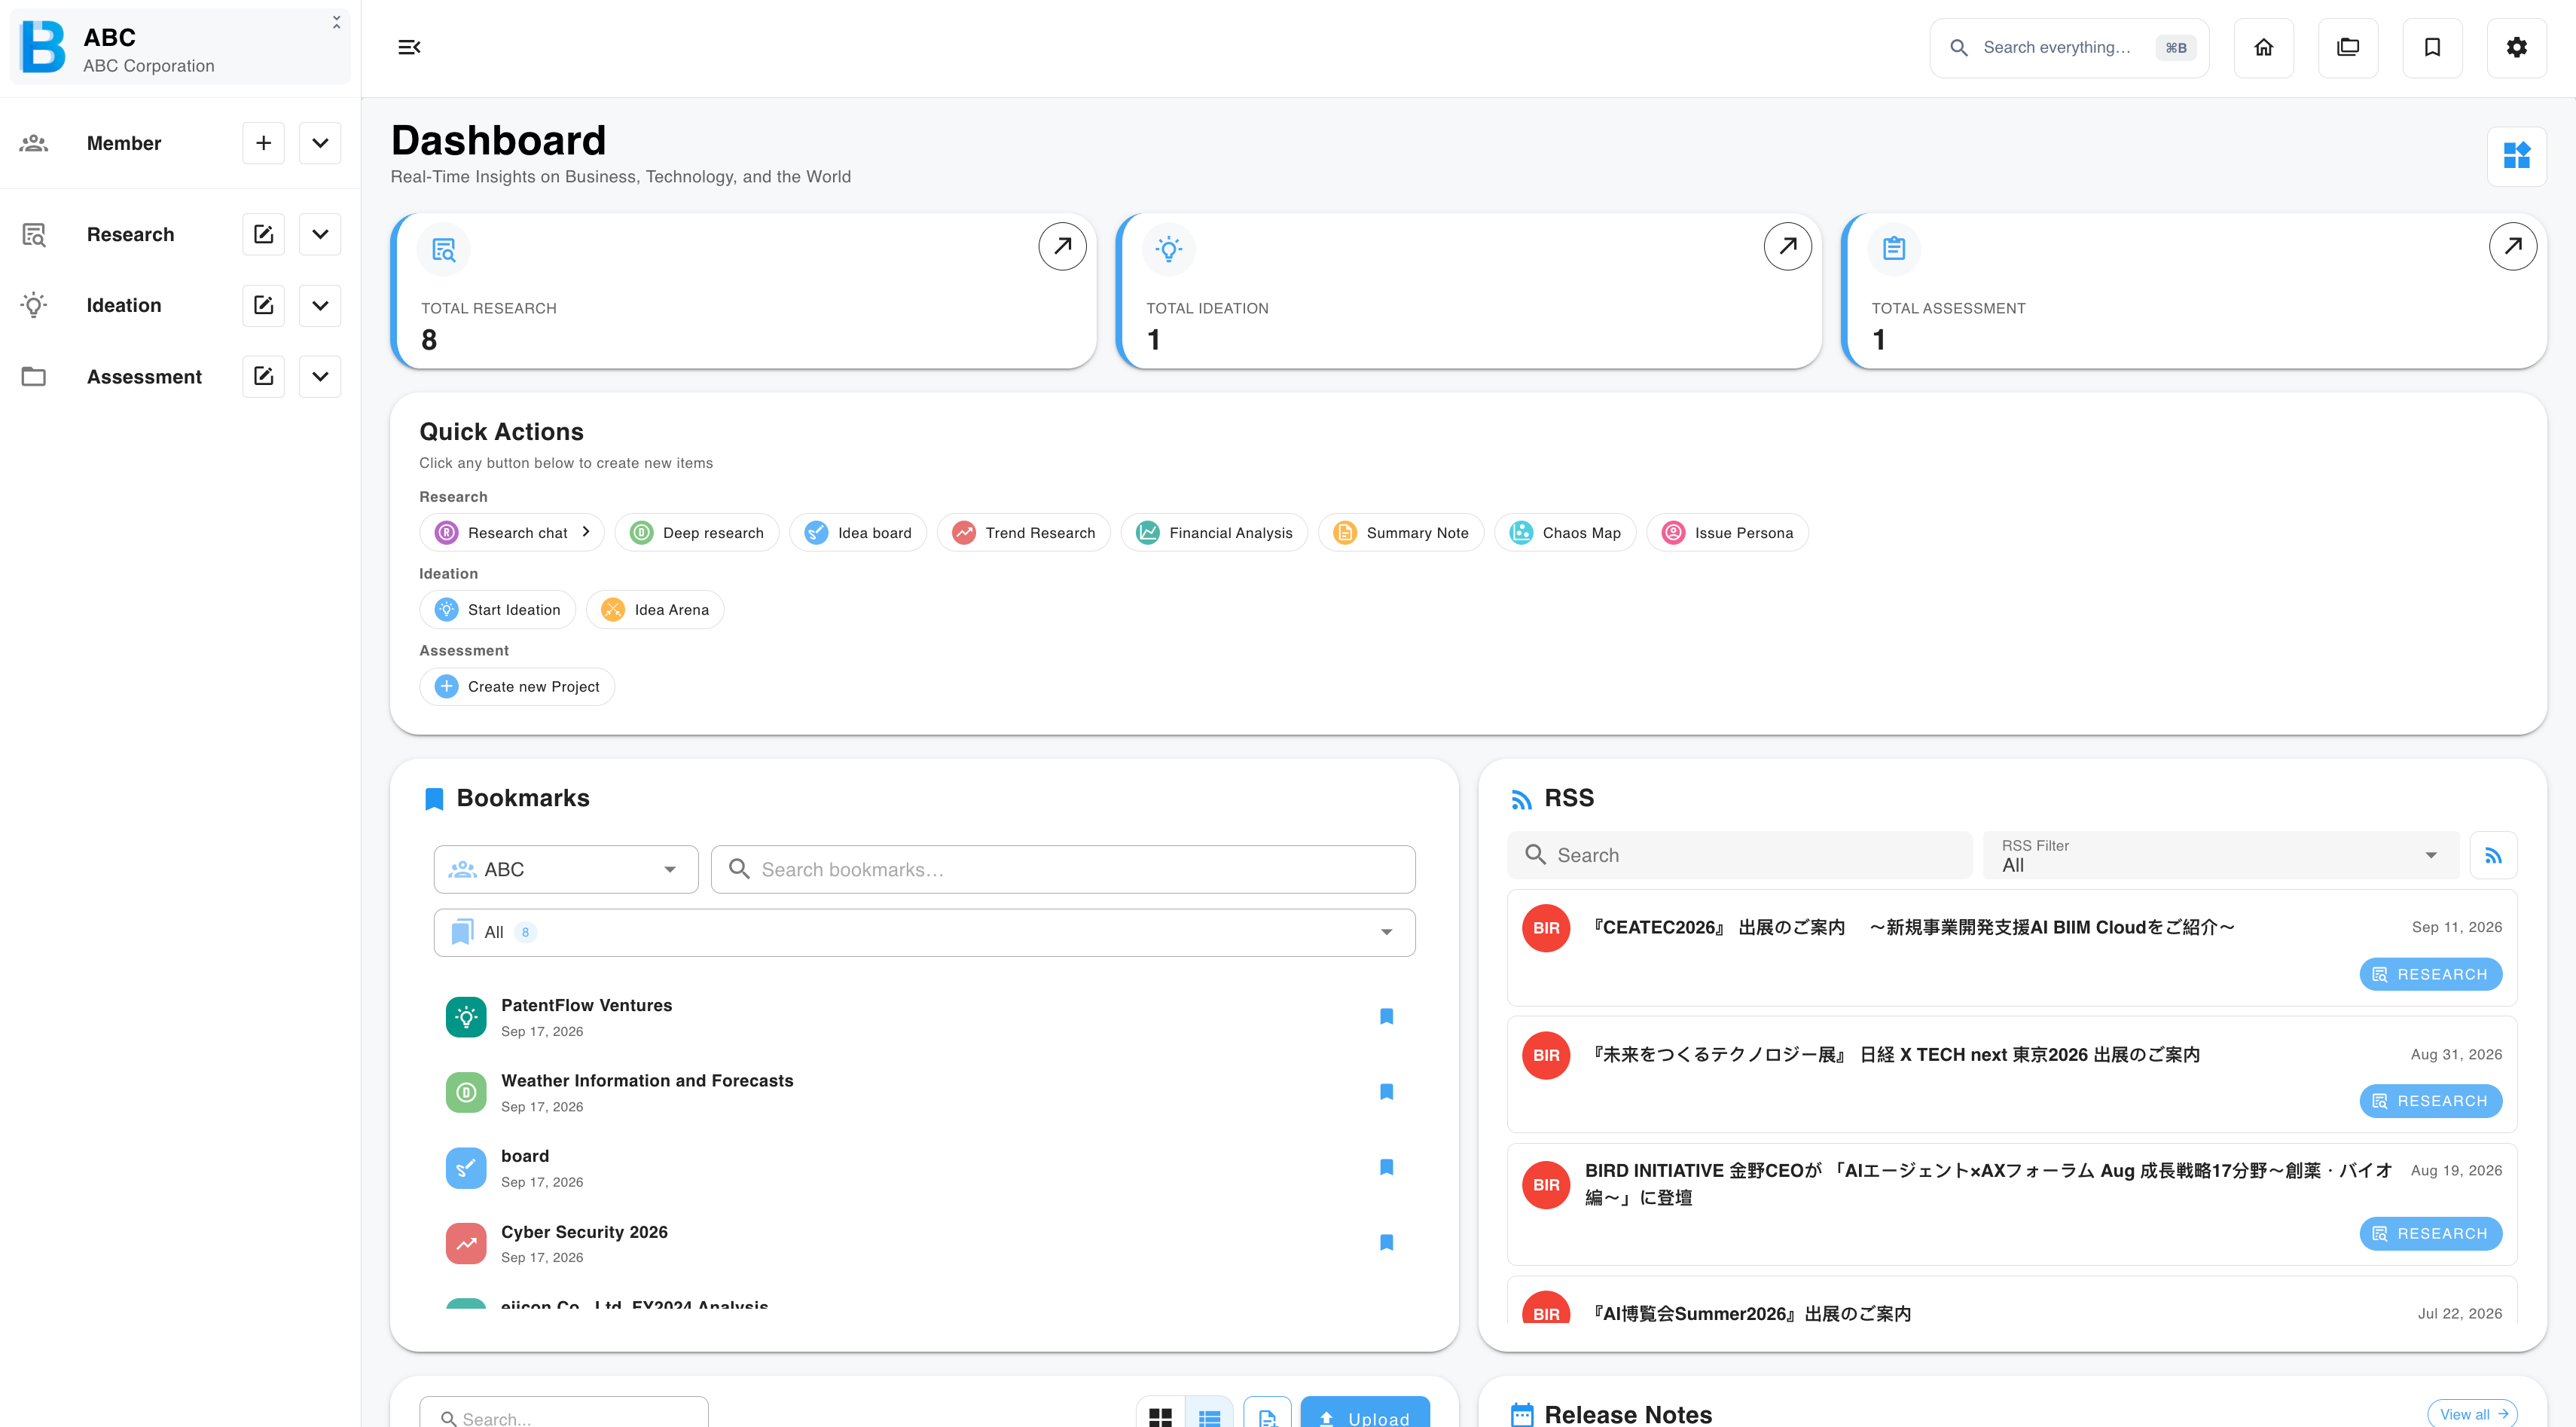Screen dimensions: 2576x1427
Task: Click the dashboard widgets customize icon
Action: click(2517, 156)
